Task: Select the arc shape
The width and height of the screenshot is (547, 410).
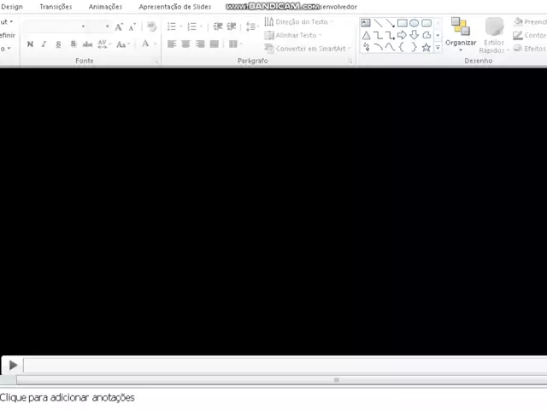Action: click(x=378, y=47)
